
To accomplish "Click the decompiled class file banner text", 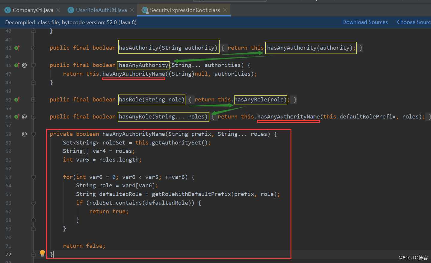I will click(71, 22).
